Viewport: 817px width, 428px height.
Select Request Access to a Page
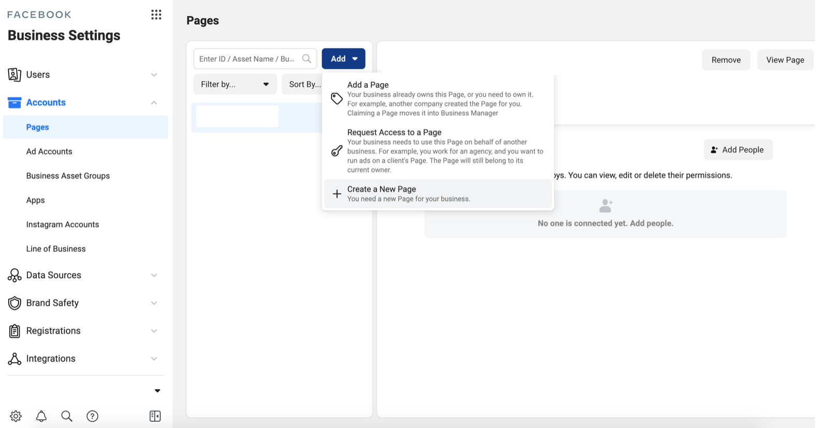click(x=438, y=150)
